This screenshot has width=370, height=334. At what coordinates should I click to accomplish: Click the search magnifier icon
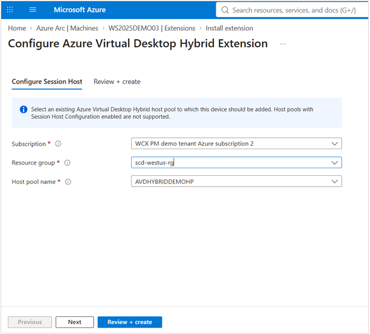[x=225, y=10]
